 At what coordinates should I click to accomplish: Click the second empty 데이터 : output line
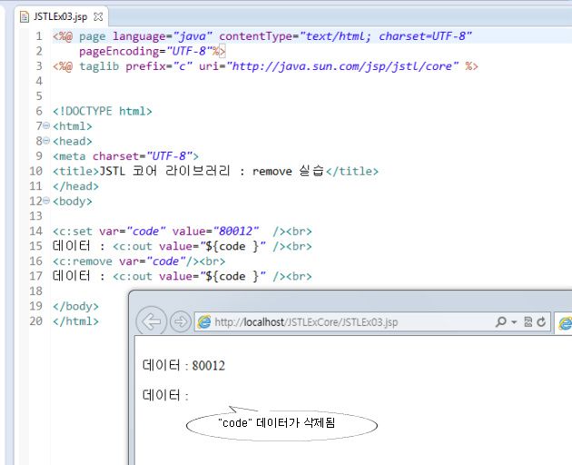pyautogui.click(x=165, y=395)
